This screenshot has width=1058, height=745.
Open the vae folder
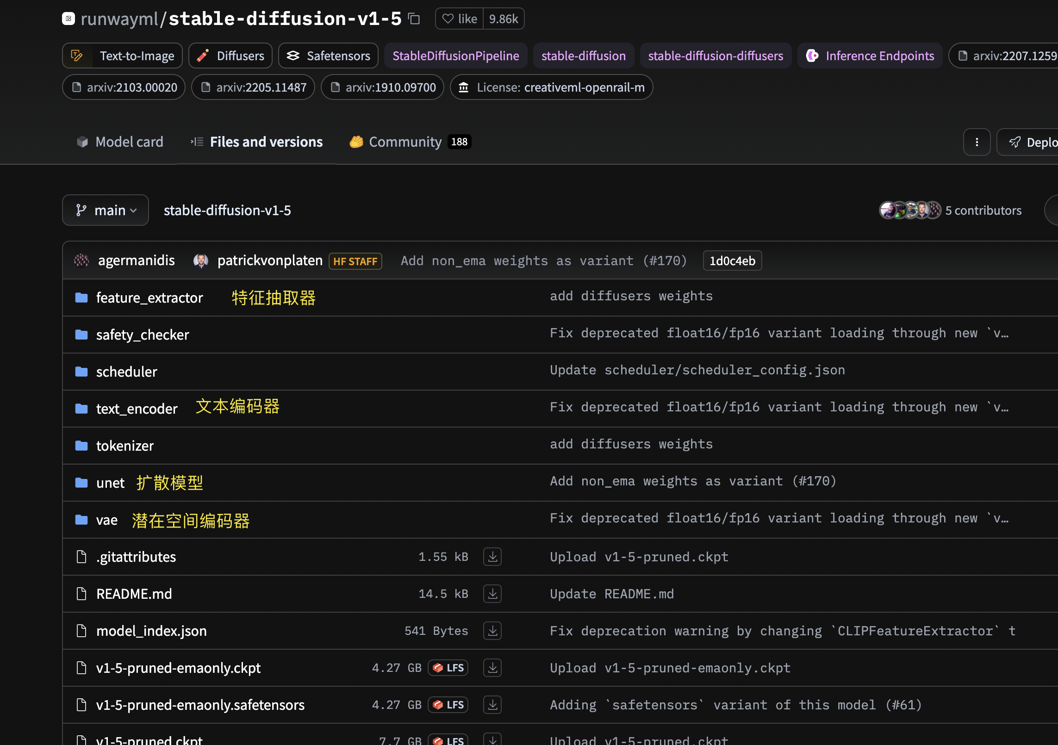pos(107,520)
